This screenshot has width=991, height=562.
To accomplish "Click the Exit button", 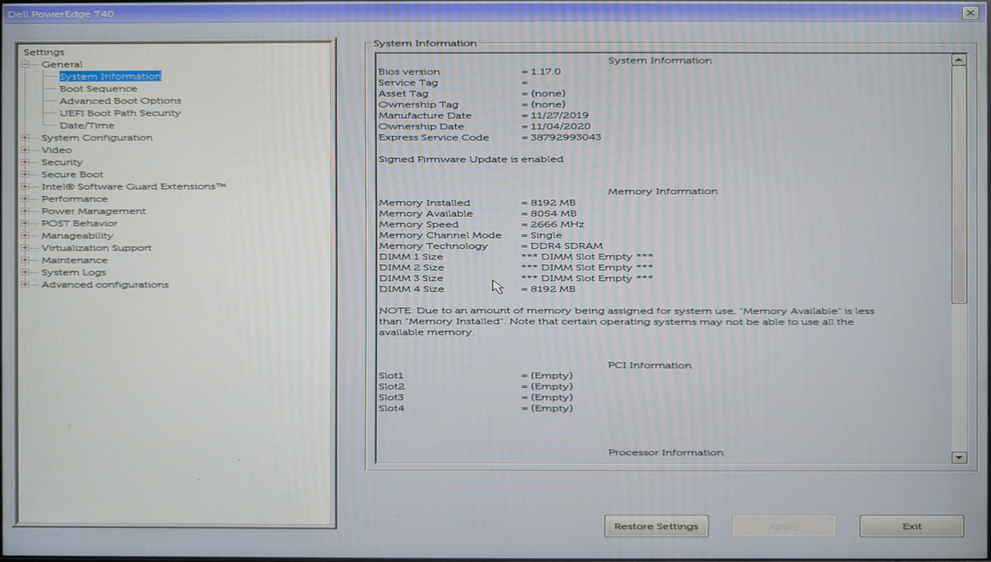I will click(x=912, y=527).
